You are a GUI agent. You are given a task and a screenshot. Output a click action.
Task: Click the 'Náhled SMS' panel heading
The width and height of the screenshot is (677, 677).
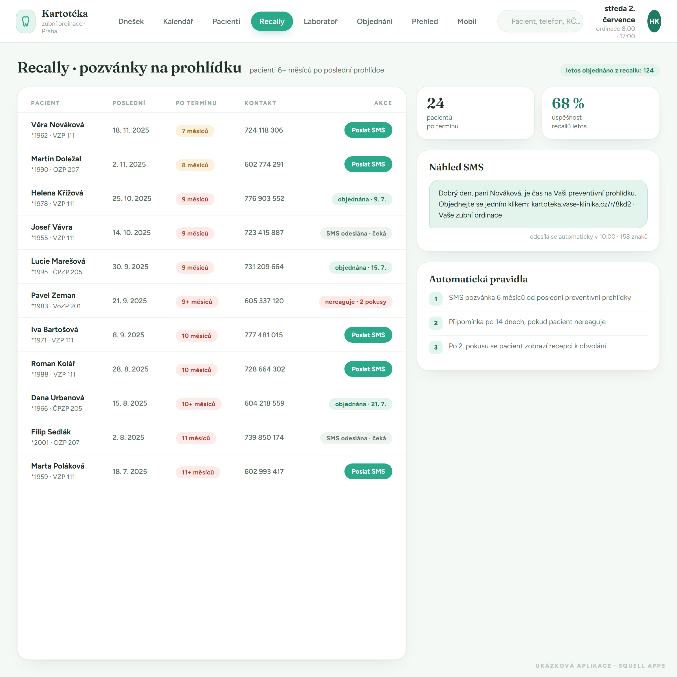(x=456, y=167)
